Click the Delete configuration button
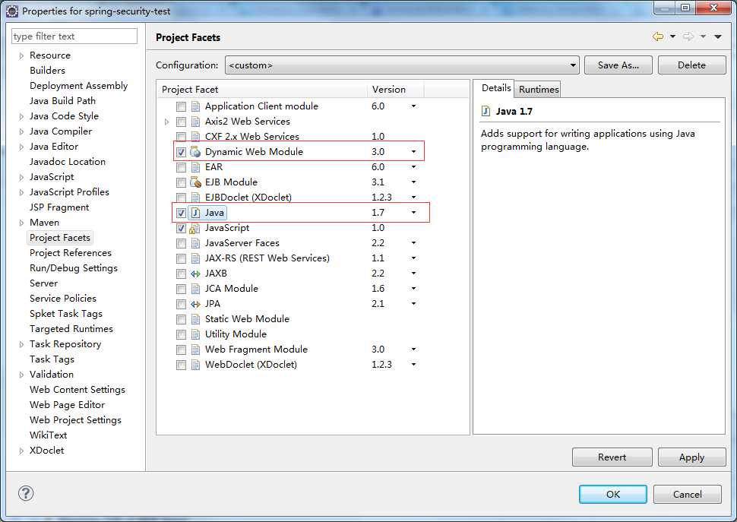737x522 pixels. (691, 65)
